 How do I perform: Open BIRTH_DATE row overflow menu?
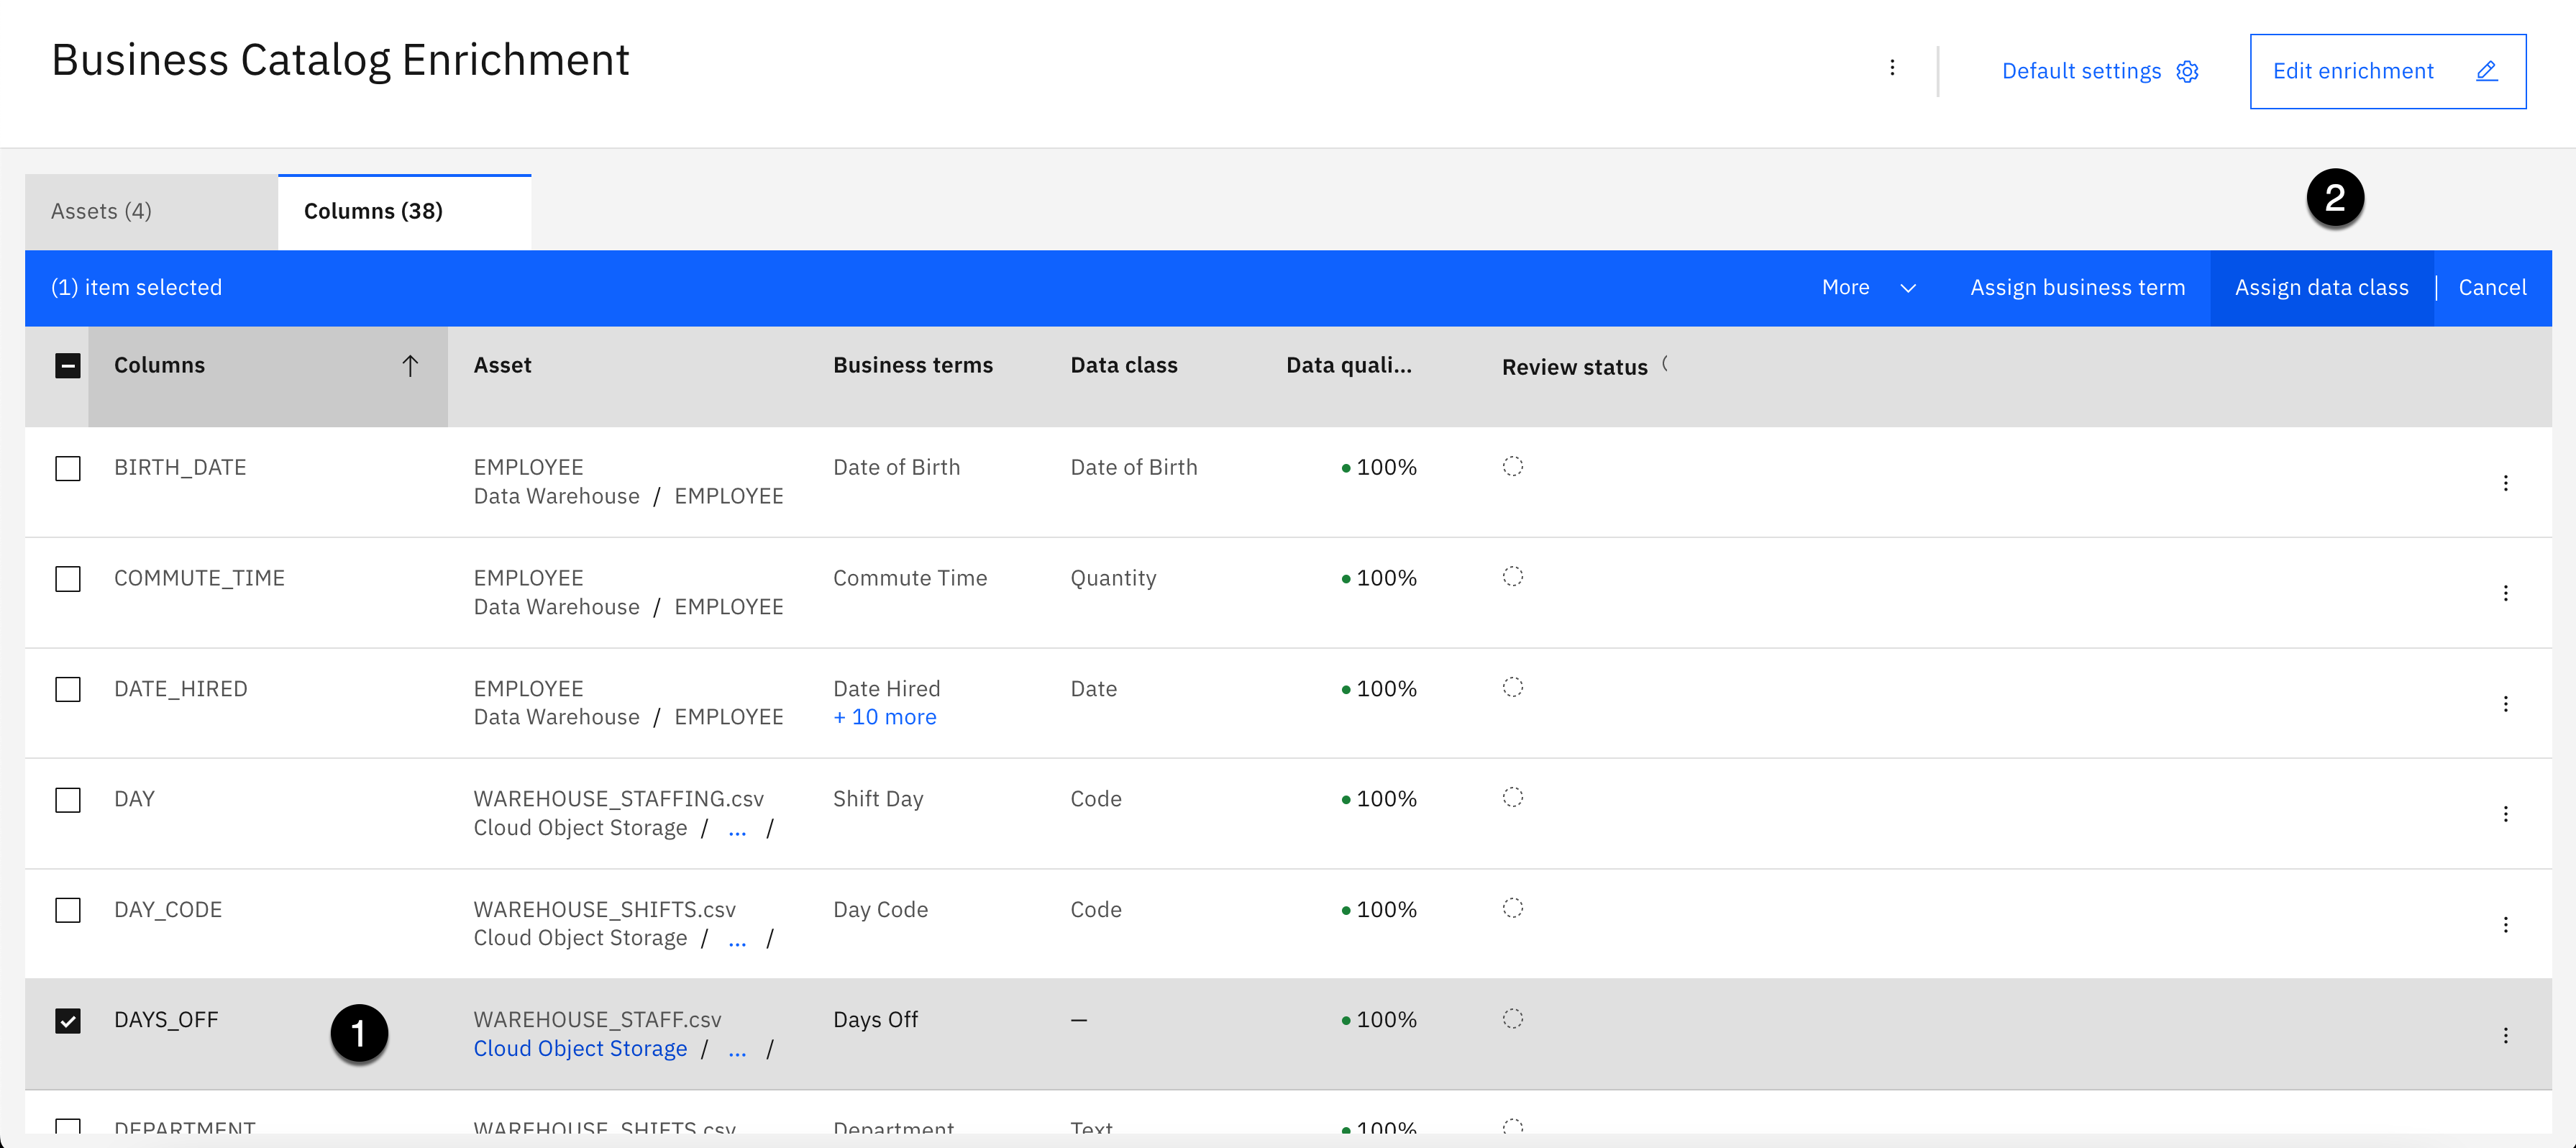pyautogui.click(x=2505, y=483)
